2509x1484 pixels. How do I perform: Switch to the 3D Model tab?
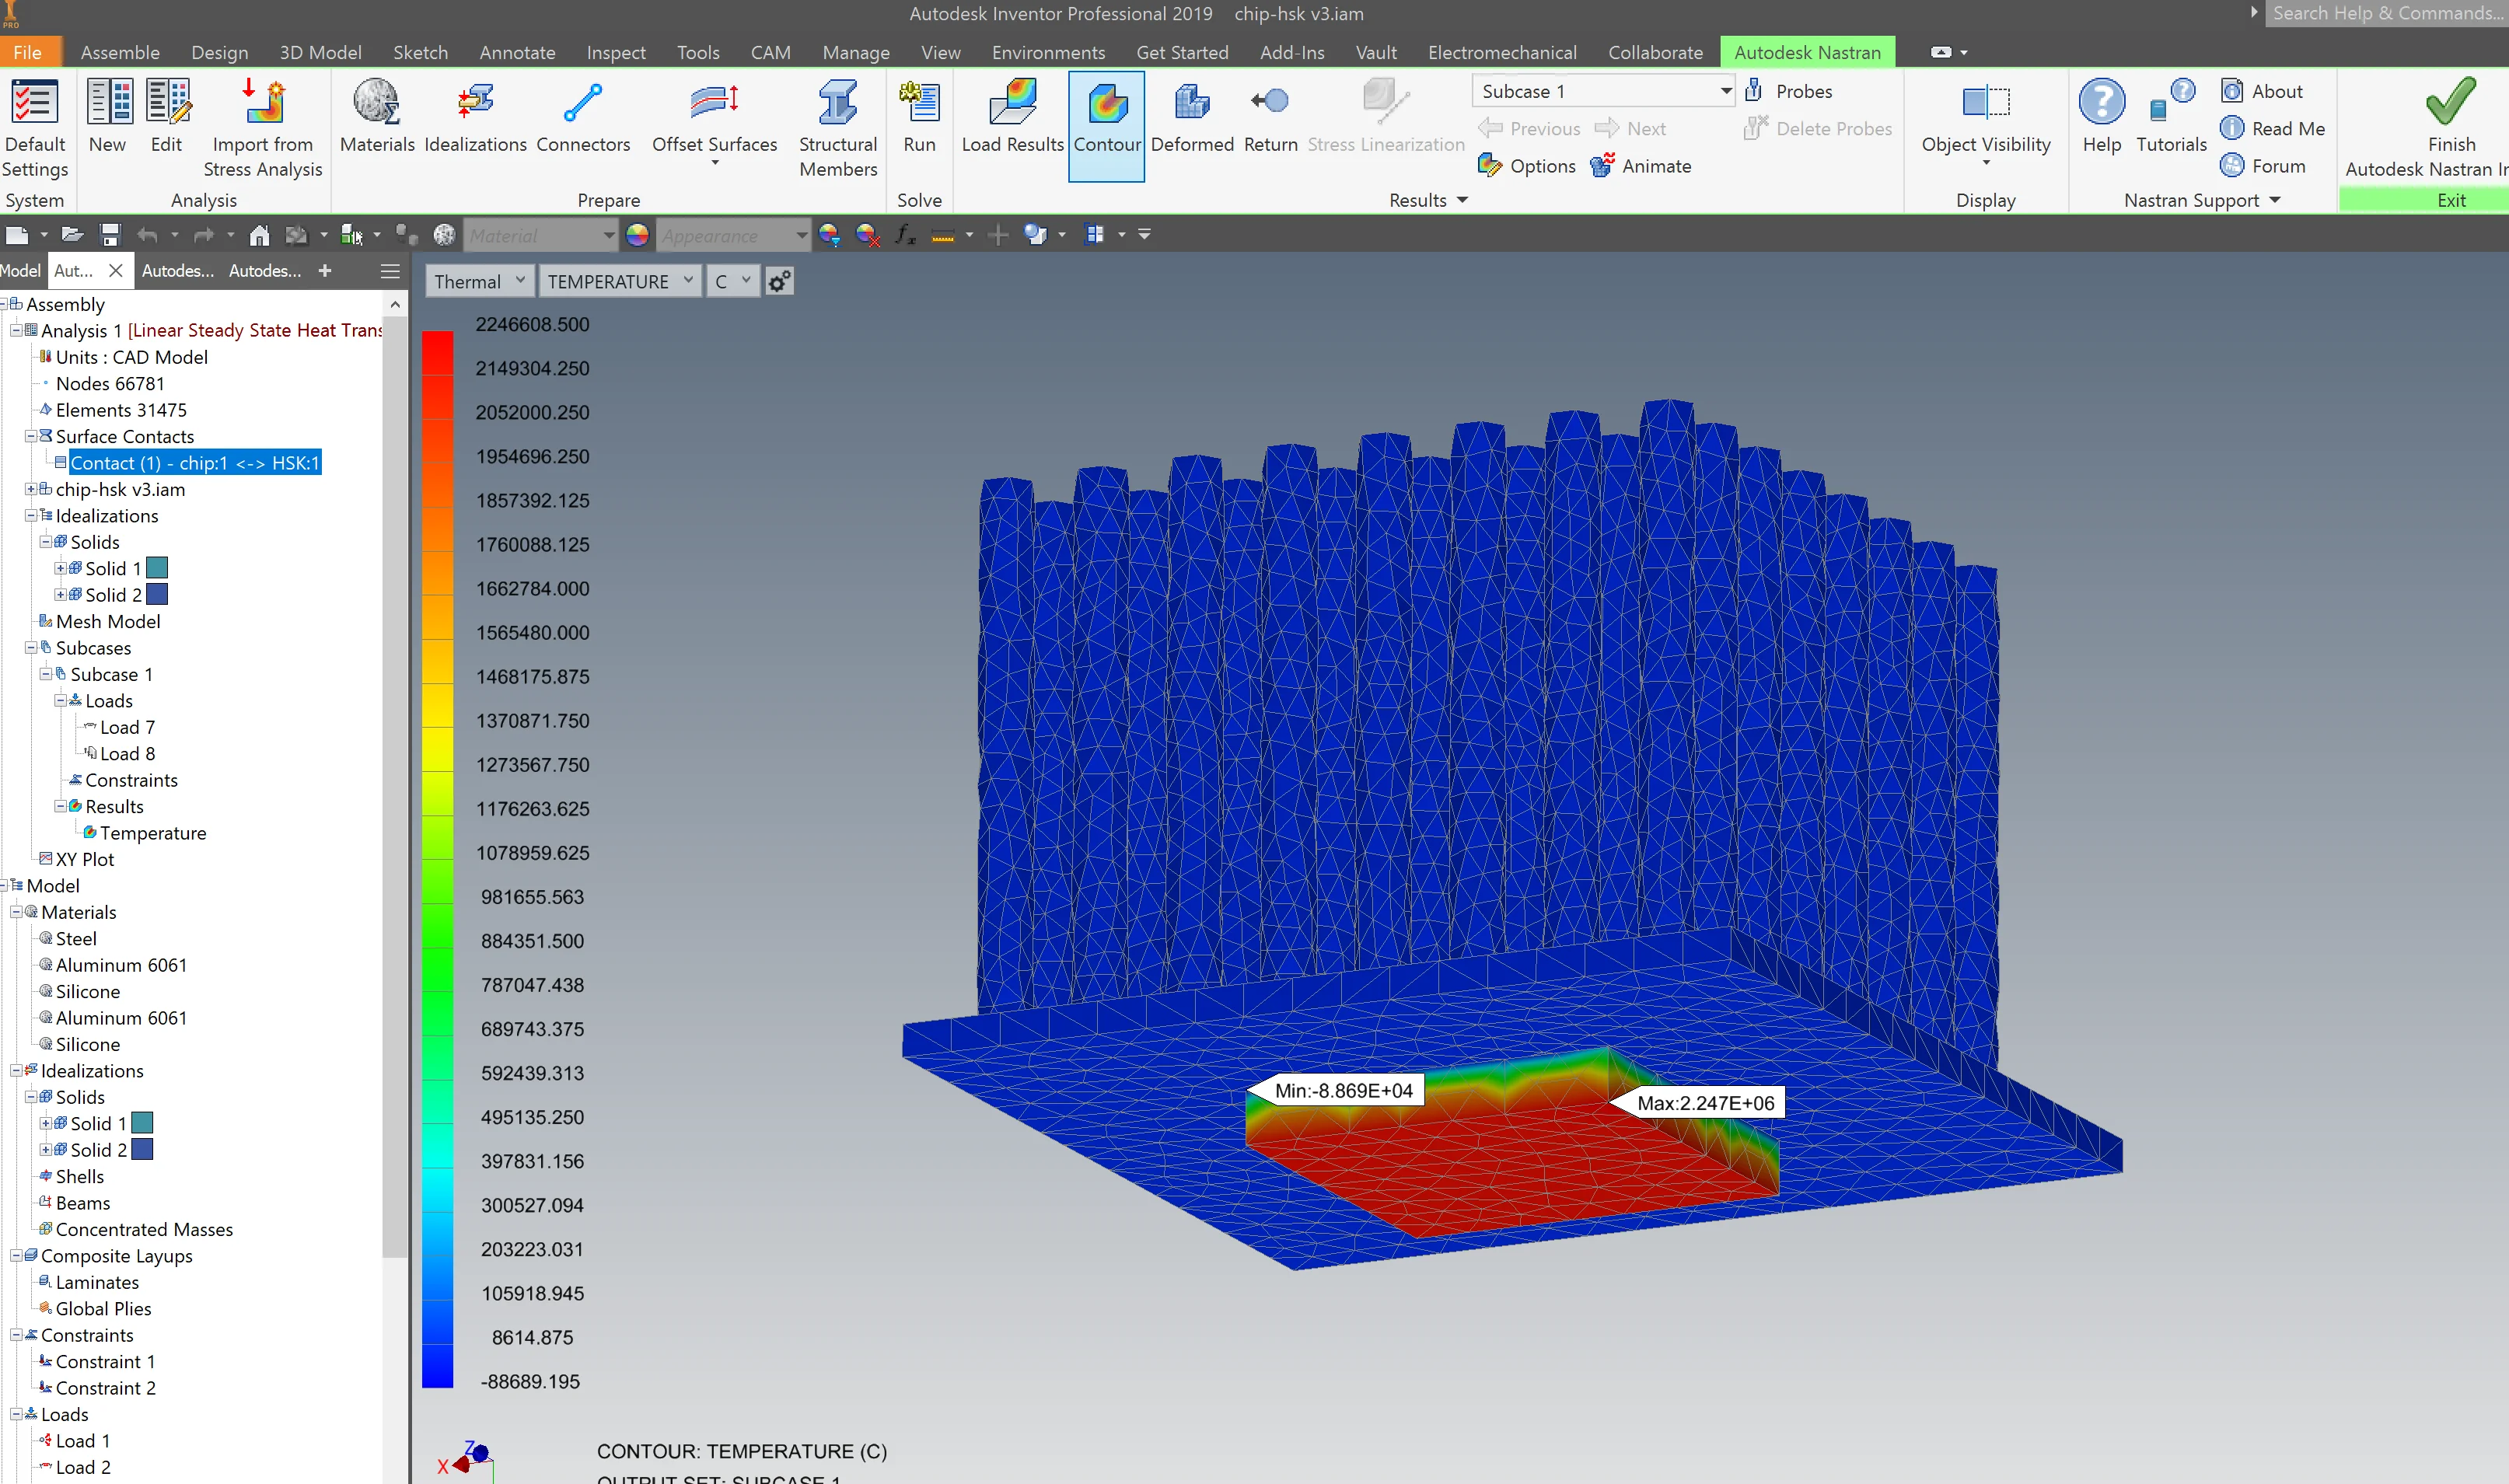[x=320, y=52]
